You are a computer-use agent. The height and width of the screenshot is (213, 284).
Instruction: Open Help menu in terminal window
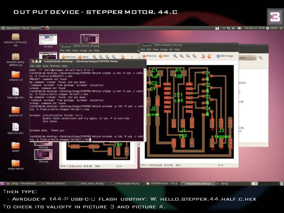click(65, 66)
